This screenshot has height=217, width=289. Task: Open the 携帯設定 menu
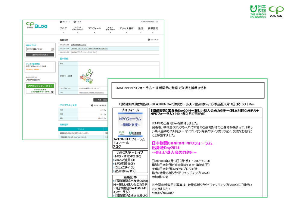click(153, 28)
